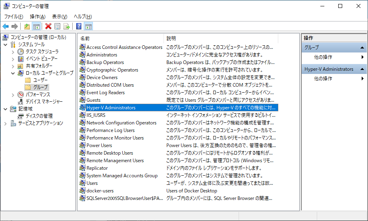Click the ディスクの管理 icon
The height and width of the screenshot is (221, 368).
pos(21,116)
